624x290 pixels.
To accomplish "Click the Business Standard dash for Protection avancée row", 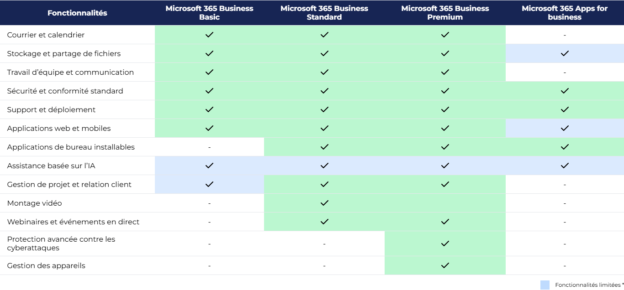I will coord(324,243).
